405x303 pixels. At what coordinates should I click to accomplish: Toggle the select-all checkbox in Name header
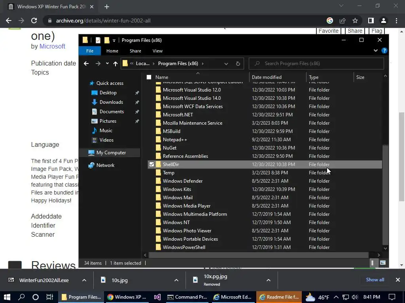149,77
